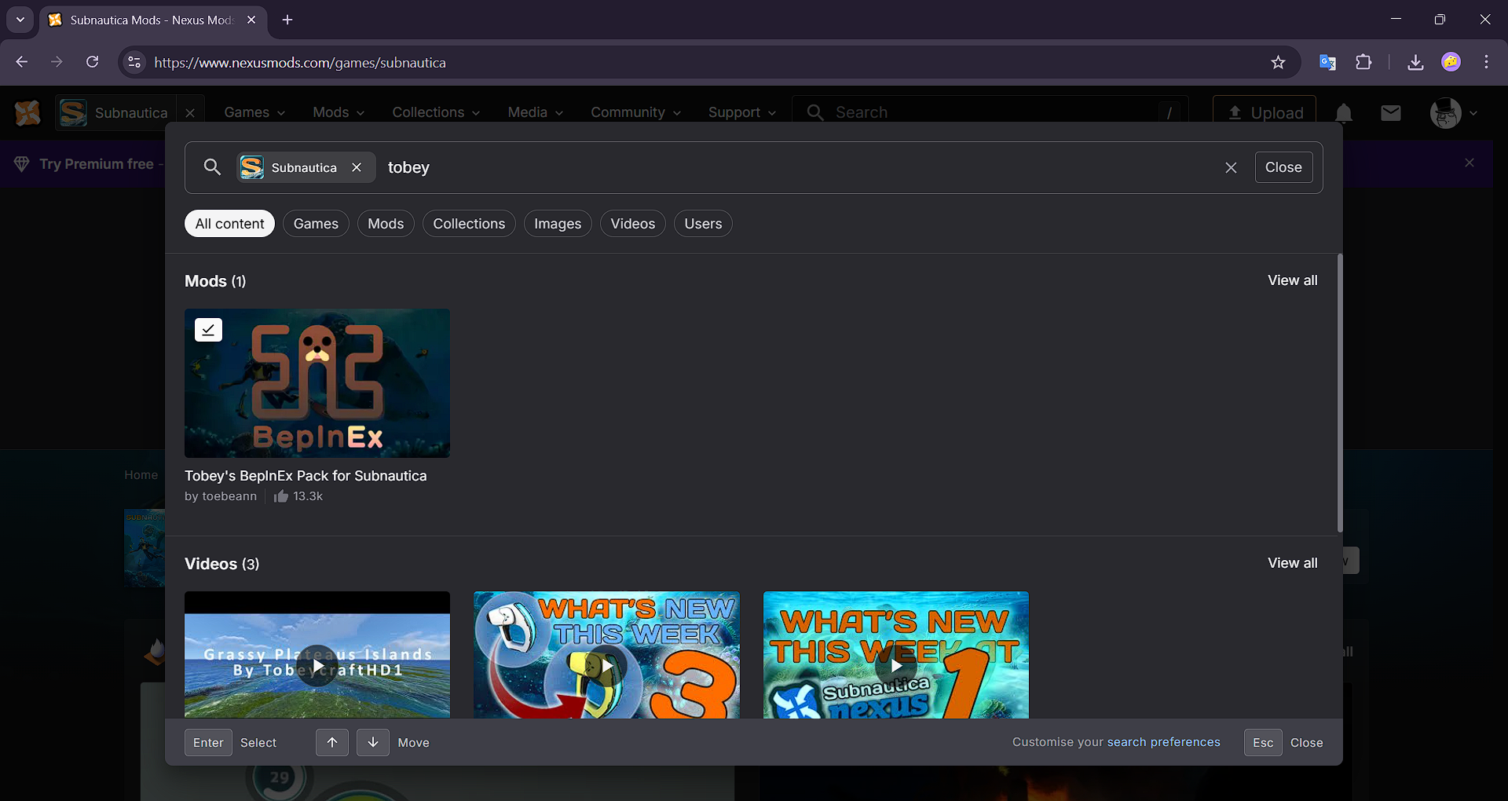Click the premium diamond icon

(22, 163)
